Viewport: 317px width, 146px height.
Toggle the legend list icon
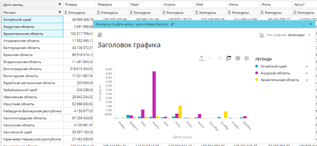pos(247,58)
